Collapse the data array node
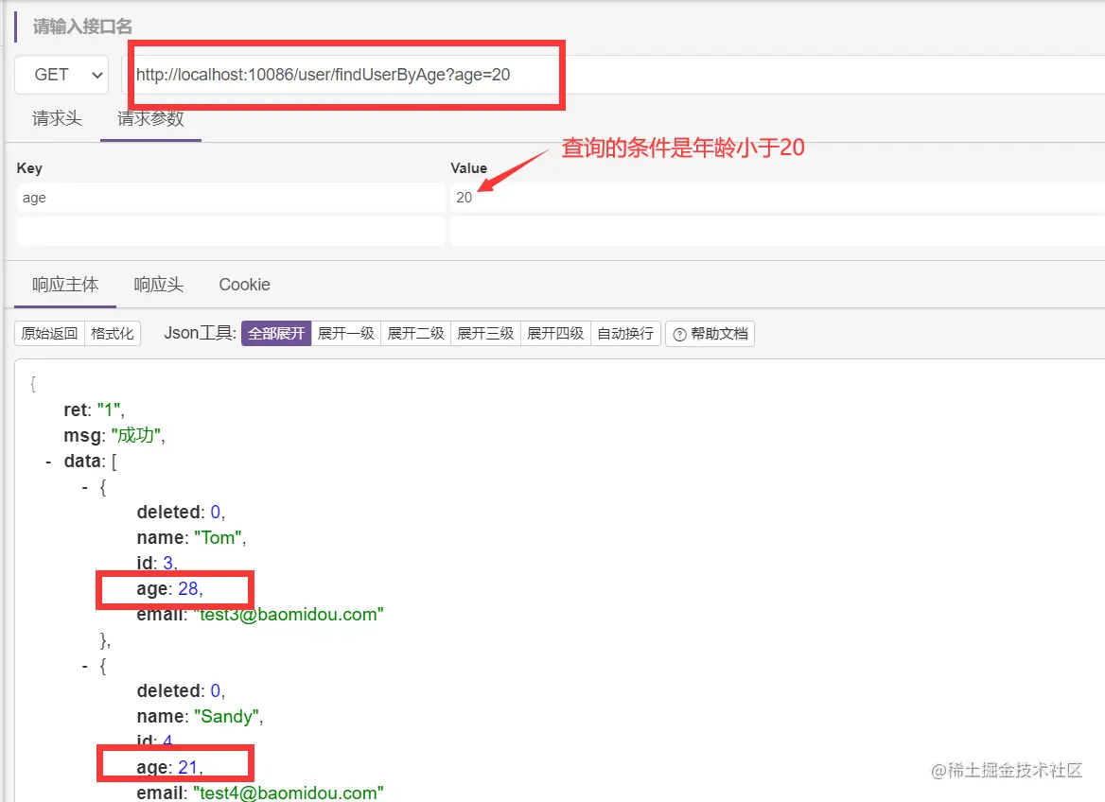1105x802 pixels. tap(48, 462)
